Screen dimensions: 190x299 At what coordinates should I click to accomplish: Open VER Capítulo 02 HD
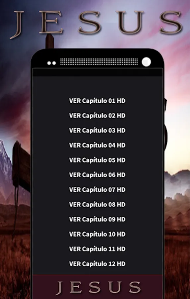pyautogui.click(x=97, y=116)
